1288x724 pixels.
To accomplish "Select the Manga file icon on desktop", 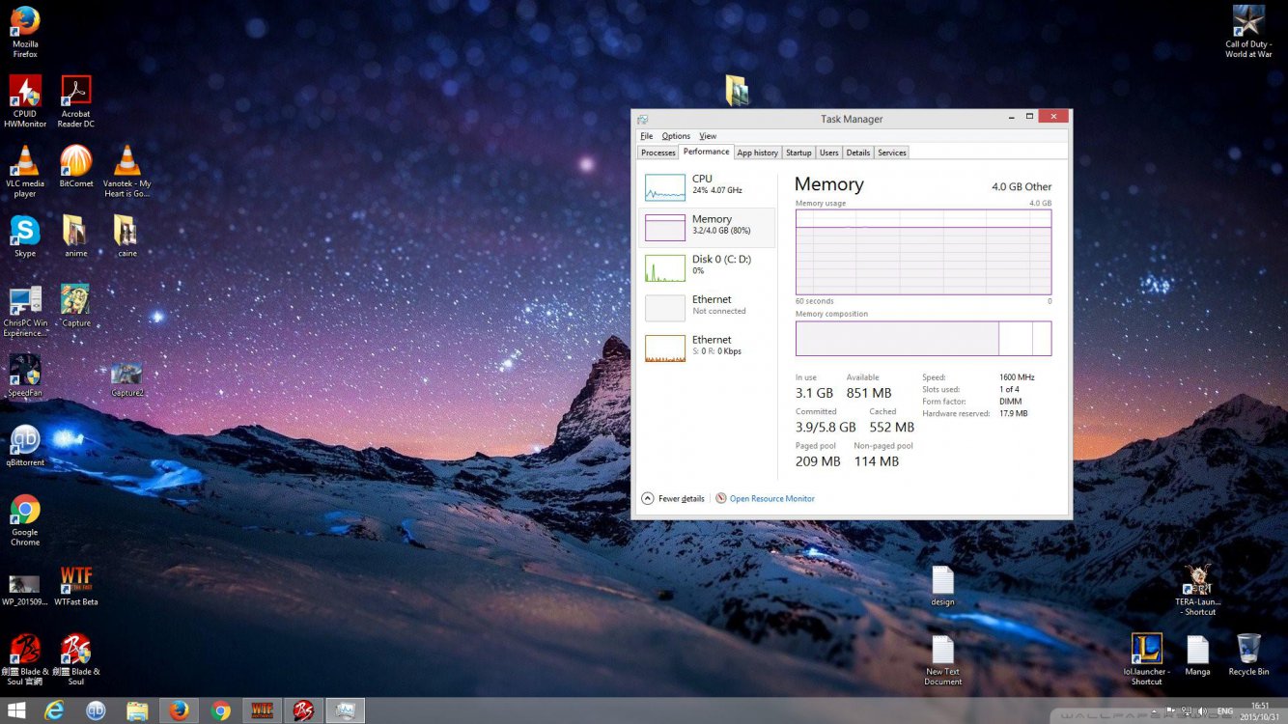I will coord(1198,654).
